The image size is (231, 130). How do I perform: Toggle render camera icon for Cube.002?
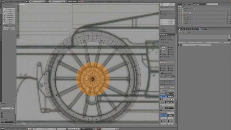[230, 19]
